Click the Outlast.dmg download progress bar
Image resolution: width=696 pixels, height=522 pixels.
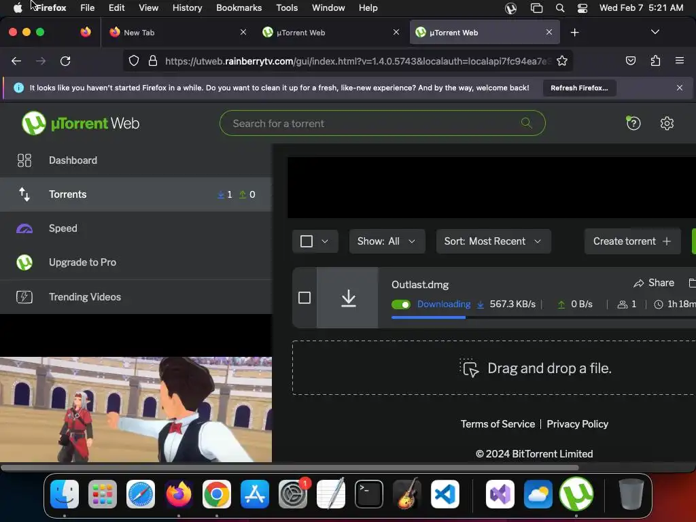543,317
